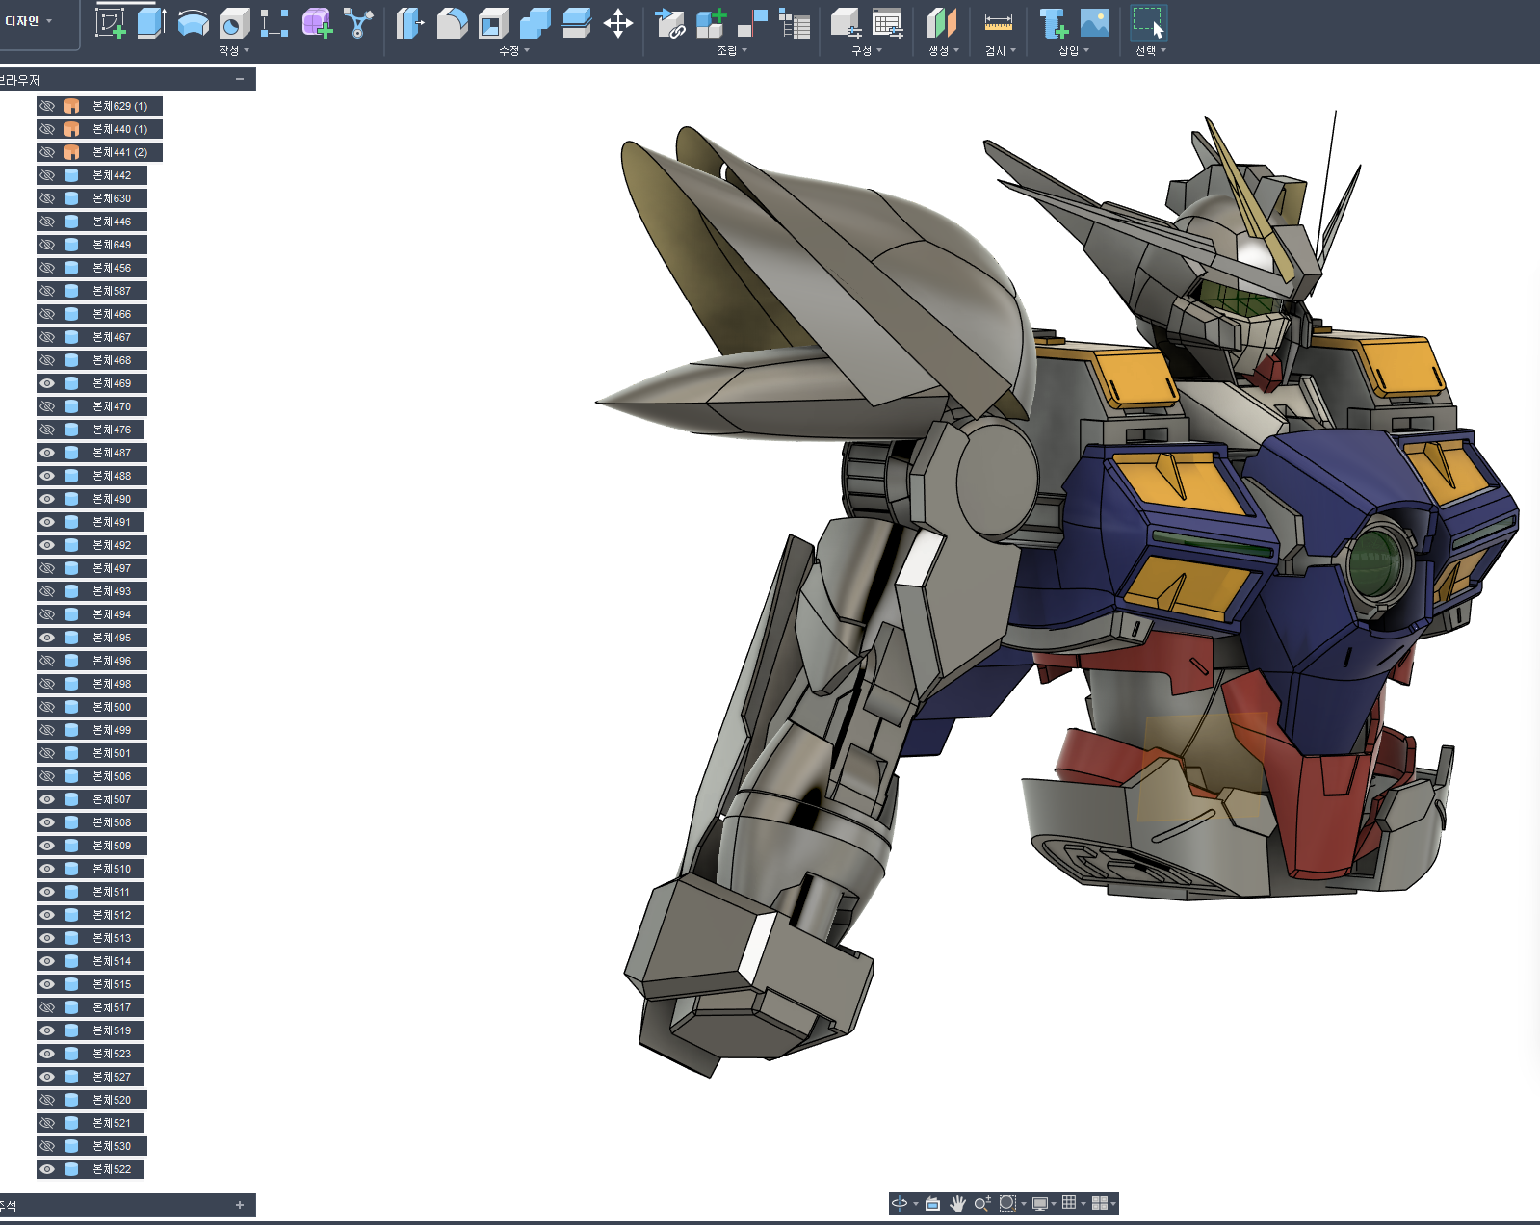Collapse the browser panel with minus button
The image size is (1540, 1225).
point(240,79)
